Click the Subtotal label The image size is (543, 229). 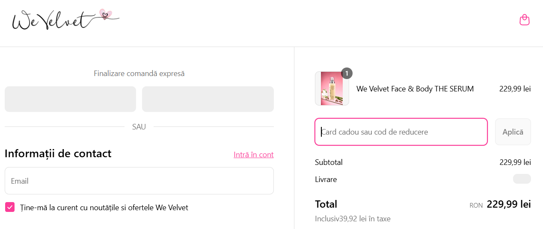click(x=329, y=162)
